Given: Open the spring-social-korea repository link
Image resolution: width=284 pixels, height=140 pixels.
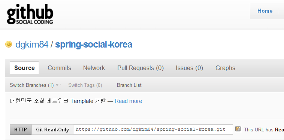Looking at the screenshot, I should (x=94, y=45).
